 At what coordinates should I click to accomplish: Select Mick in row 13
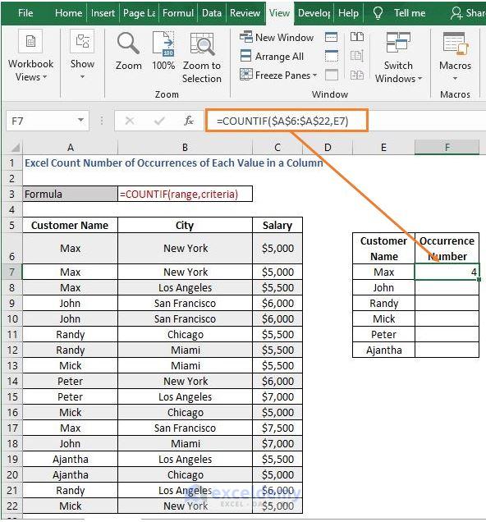tap(71, 366)
